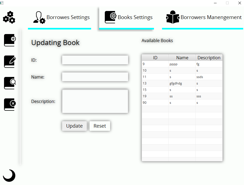This screenshot has height=185, width=244.
Task: Click the 'Updating Book' heading
Action: tap(55, 43)
